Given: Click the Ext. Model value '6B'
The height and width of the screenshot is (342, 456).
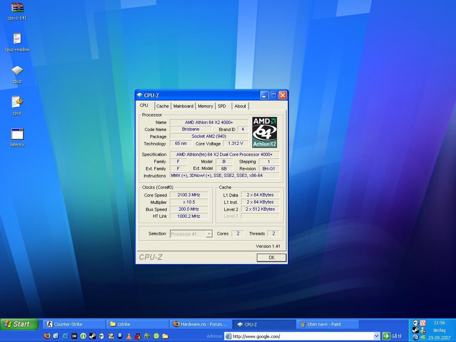Looking at the screenshot, I should [224, 168].
